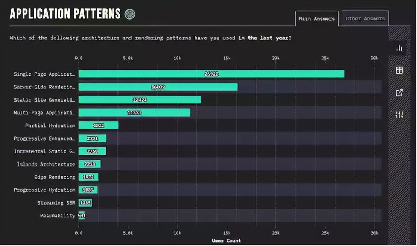
Task: Select the Server-Side Rendering bar
Action: 158,87
